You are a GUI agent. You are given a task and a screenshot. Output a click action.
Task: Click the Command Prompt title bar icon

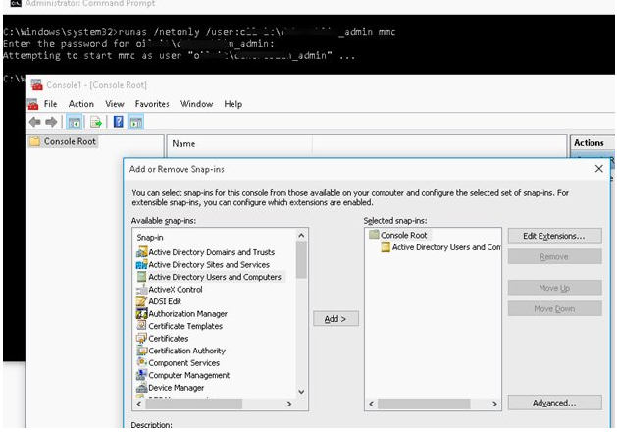tap(16, 4)
